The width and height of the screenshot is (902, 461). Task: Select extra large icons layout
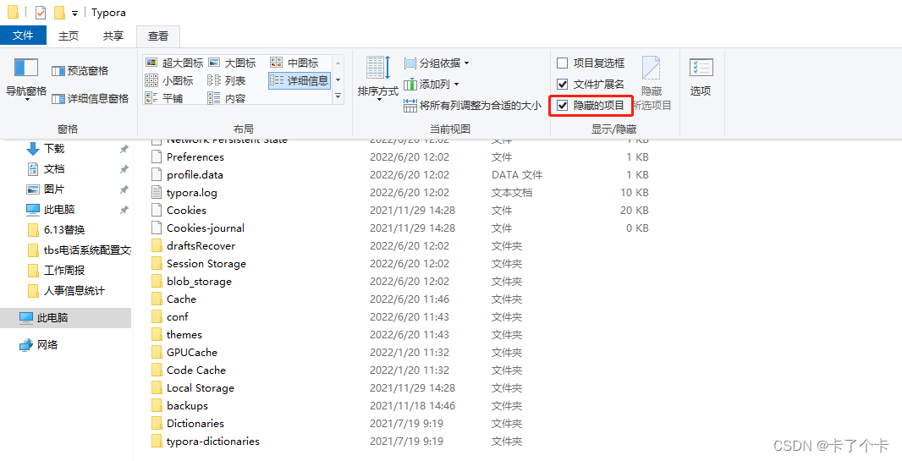(174, 63)
